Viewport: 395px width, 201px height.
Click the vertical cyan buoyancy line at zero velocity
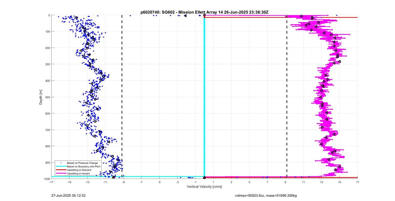(x=204, y=97)
